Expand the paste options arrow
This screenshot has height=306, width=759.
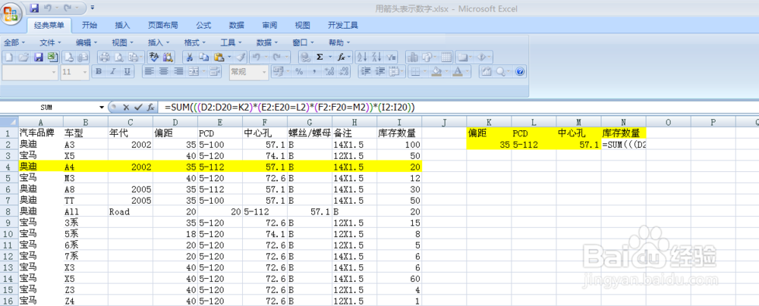229,57
